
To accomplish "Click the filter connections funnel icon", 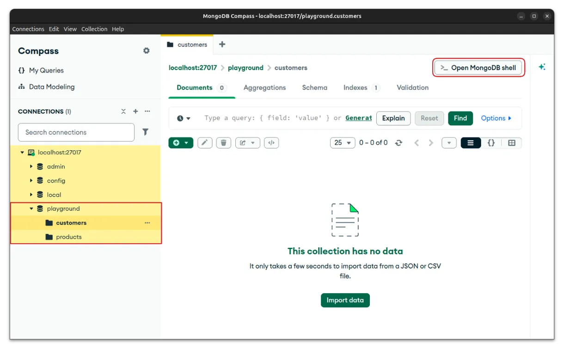I will (x=145, y=132).
